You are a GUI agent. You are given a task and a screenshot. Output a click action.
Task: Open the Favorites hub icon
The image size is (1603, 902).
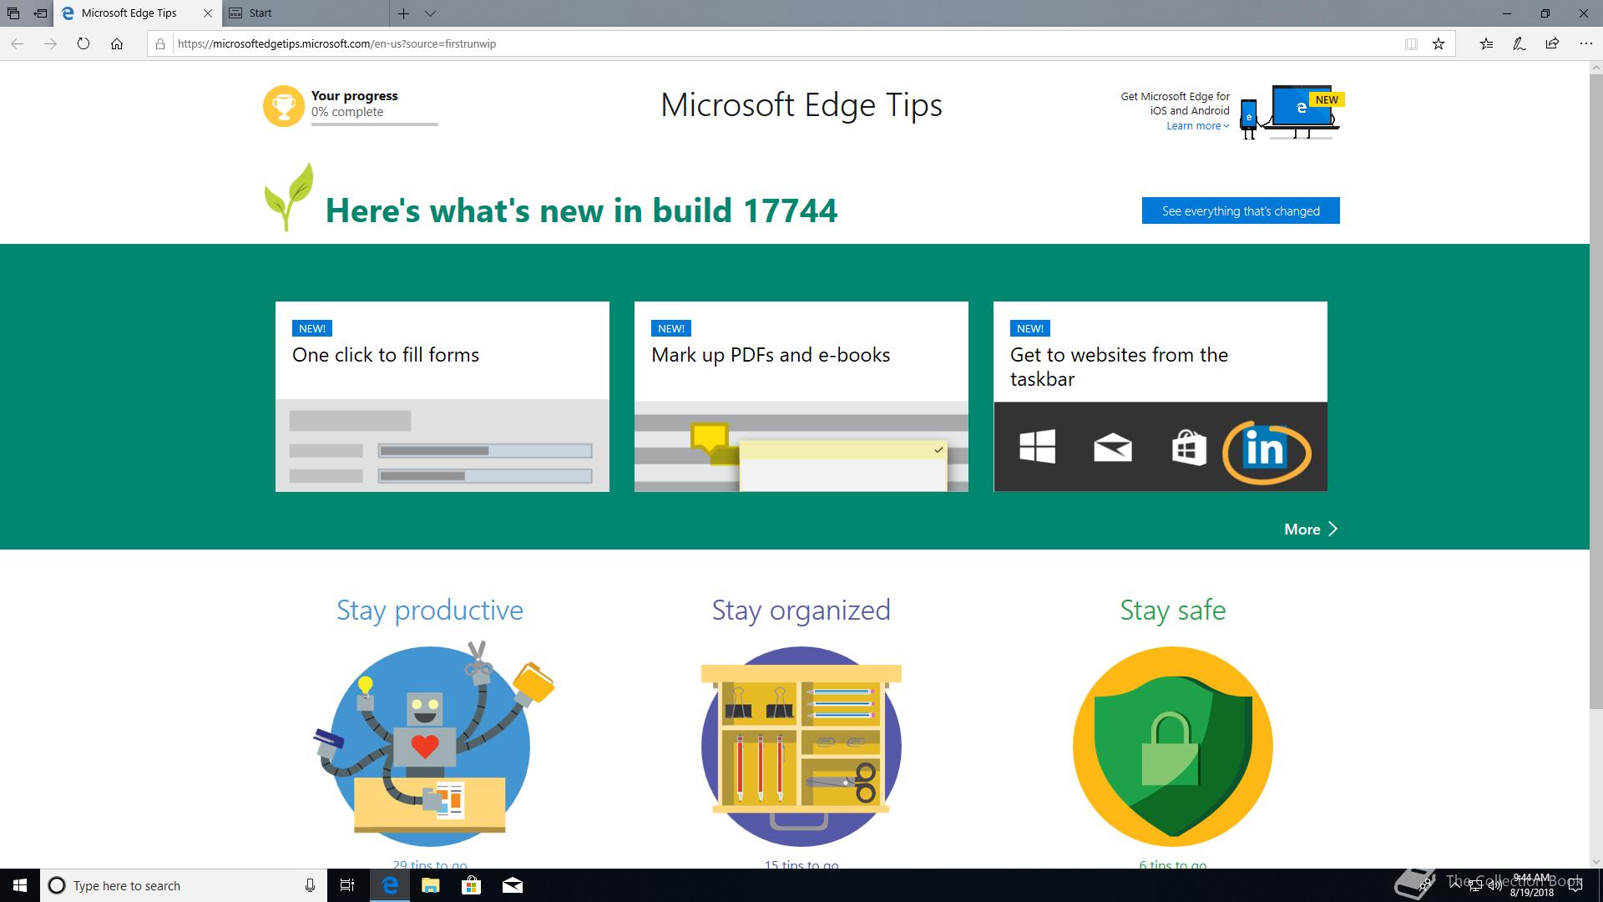point(1486,43)
